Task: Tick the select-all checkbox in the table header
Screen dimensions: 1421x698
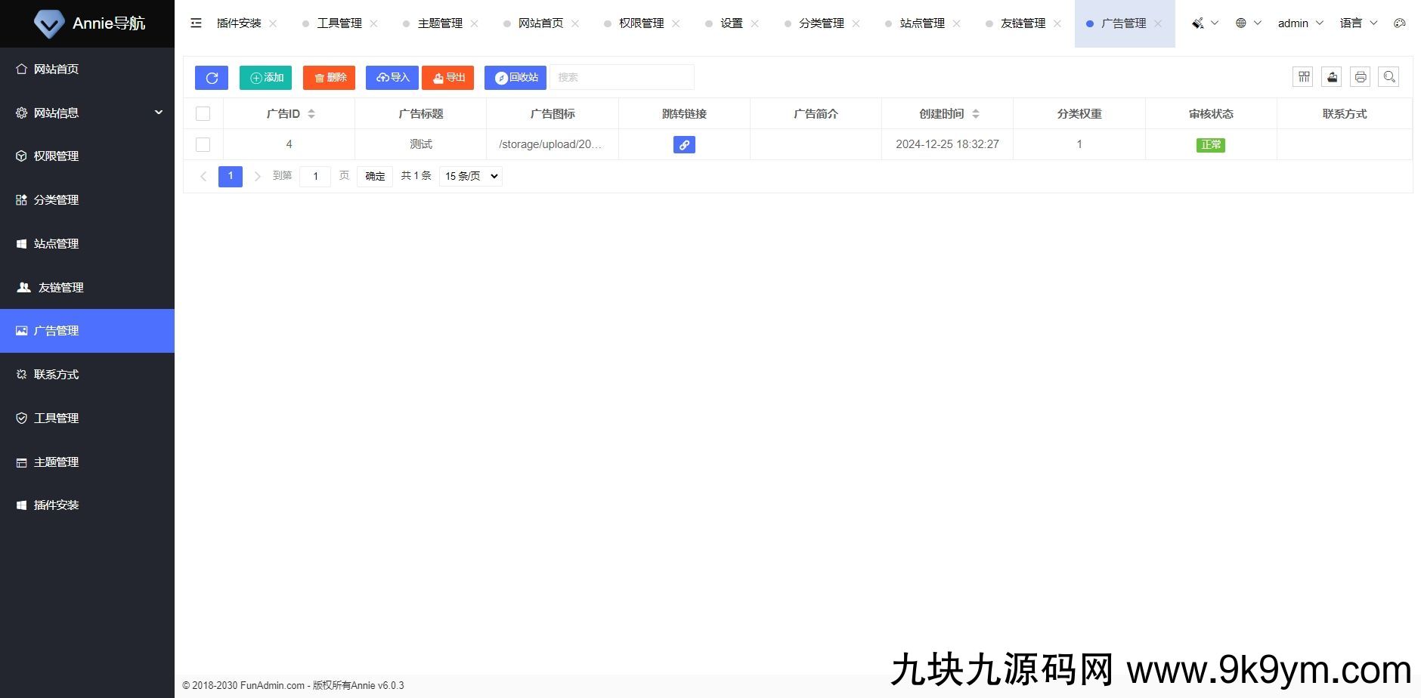Action: [203, 114]
